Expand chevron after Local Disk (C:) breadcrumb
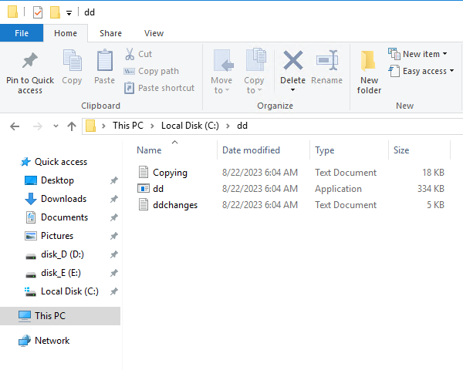Image resolution: width=463 pixels, height=370 pixels. [228, 126]
